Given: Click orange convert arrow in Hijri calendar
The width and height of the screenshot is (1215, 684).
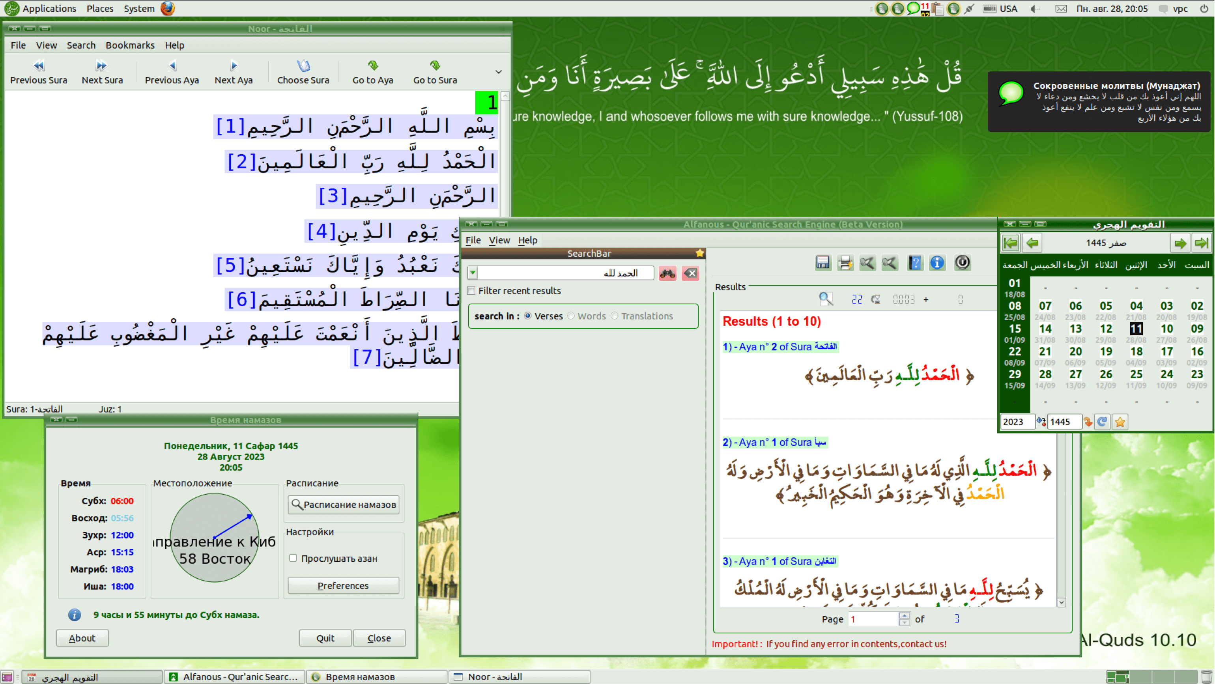Looking at the screenshot, I should pos(1088,422).
